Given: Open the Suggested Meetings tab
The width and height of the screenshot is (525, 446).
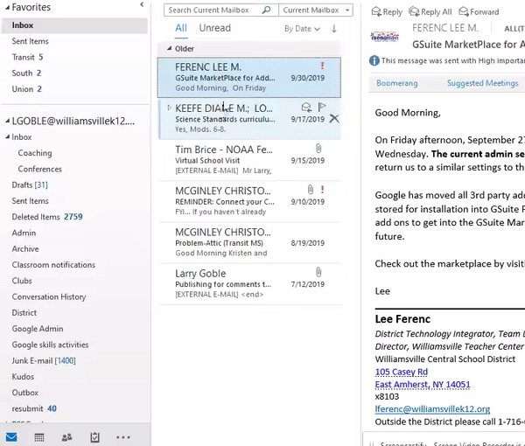Looking at the screenshot, I should pos(482,83).
